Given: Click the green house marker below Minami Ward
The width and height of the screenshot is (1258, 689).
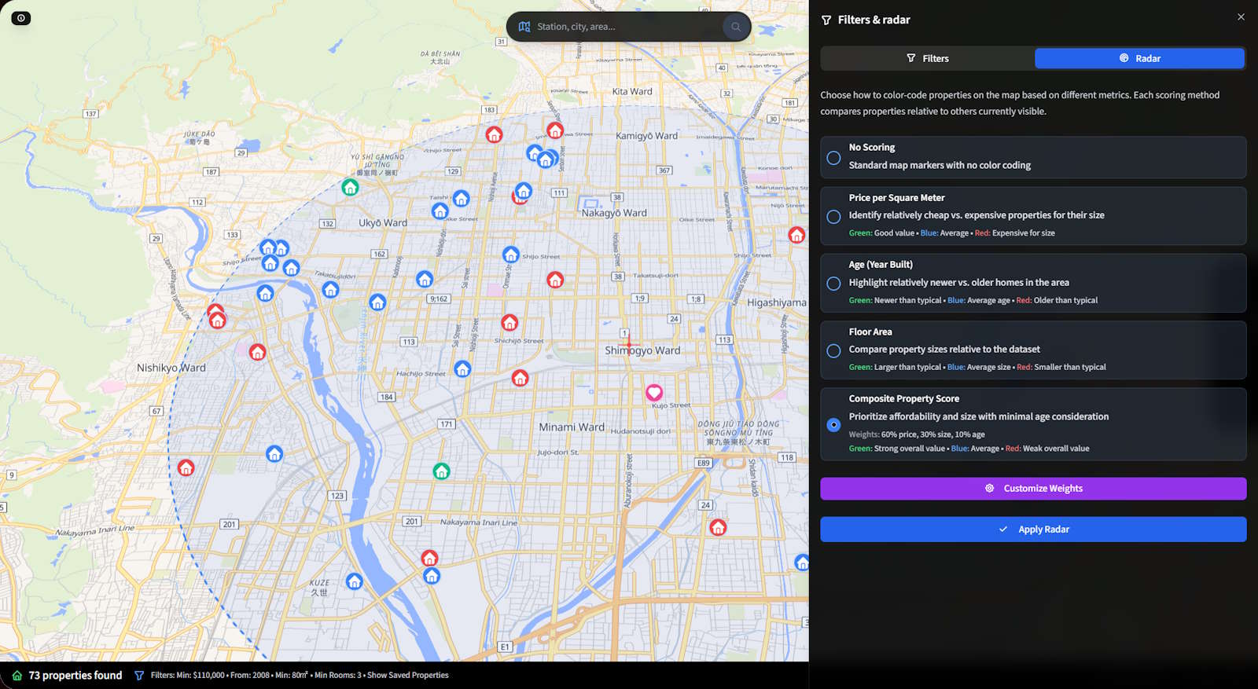Looking at the screenshot, I should [441, 471].
